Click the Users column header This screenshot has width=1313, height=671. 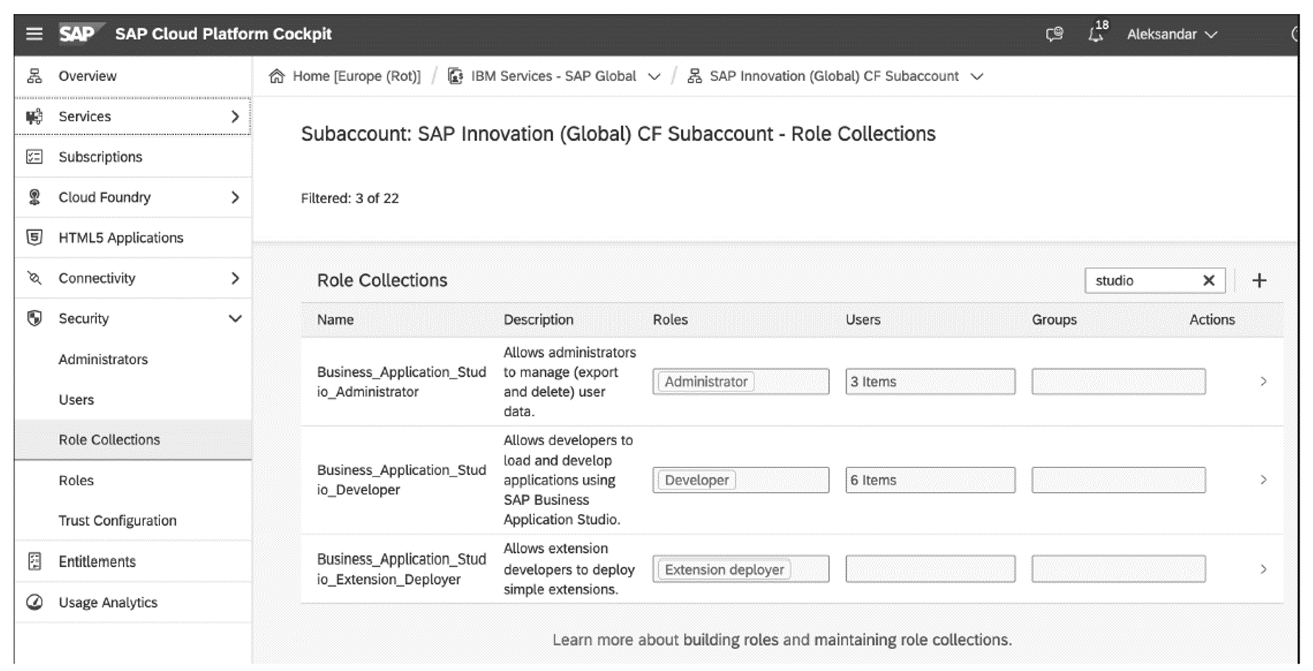(862, 319)
